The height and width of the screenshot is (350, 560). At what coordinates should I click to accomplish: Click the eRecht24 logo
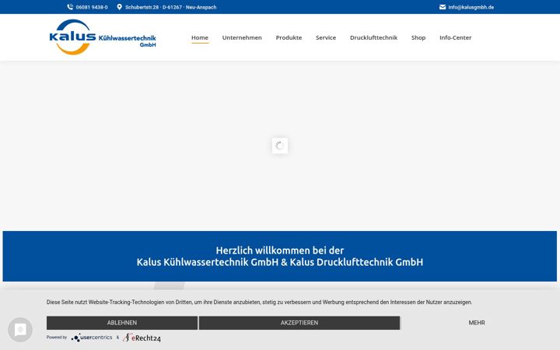(142, 338)
